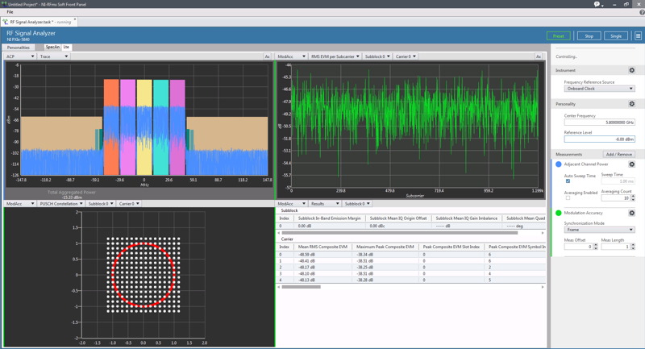Open the Instrument settings gear

click(x=631, y=71)
